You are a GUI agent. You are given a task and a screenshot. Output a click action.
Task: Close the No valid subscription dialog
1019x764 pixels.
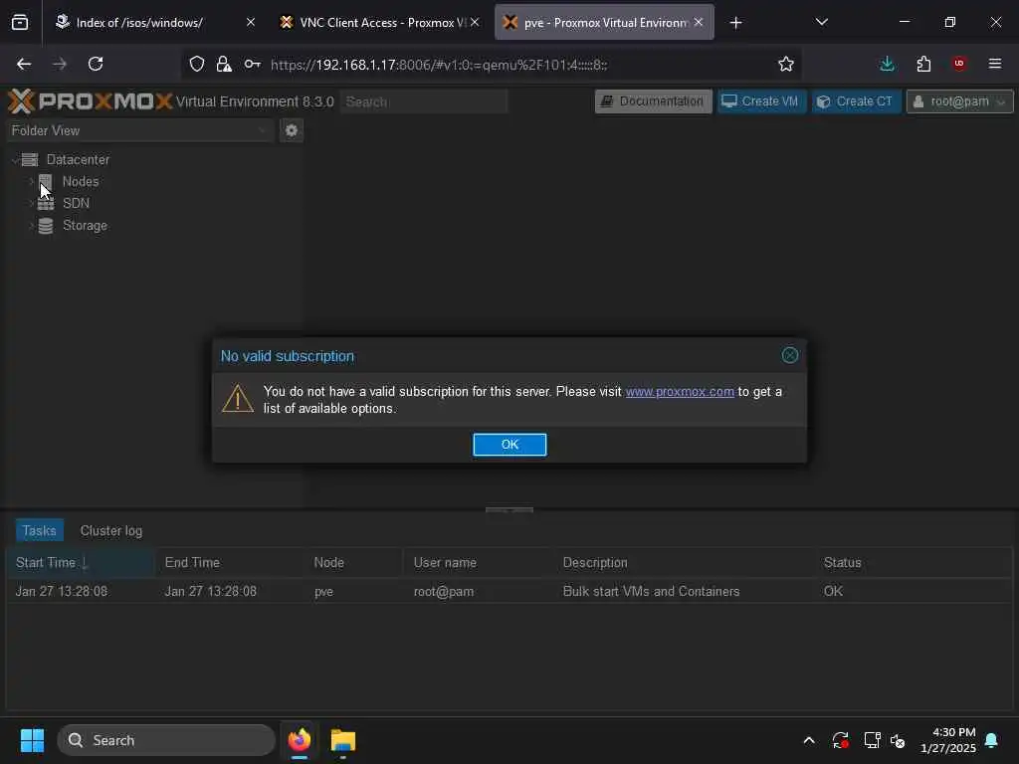coord(789,355)
